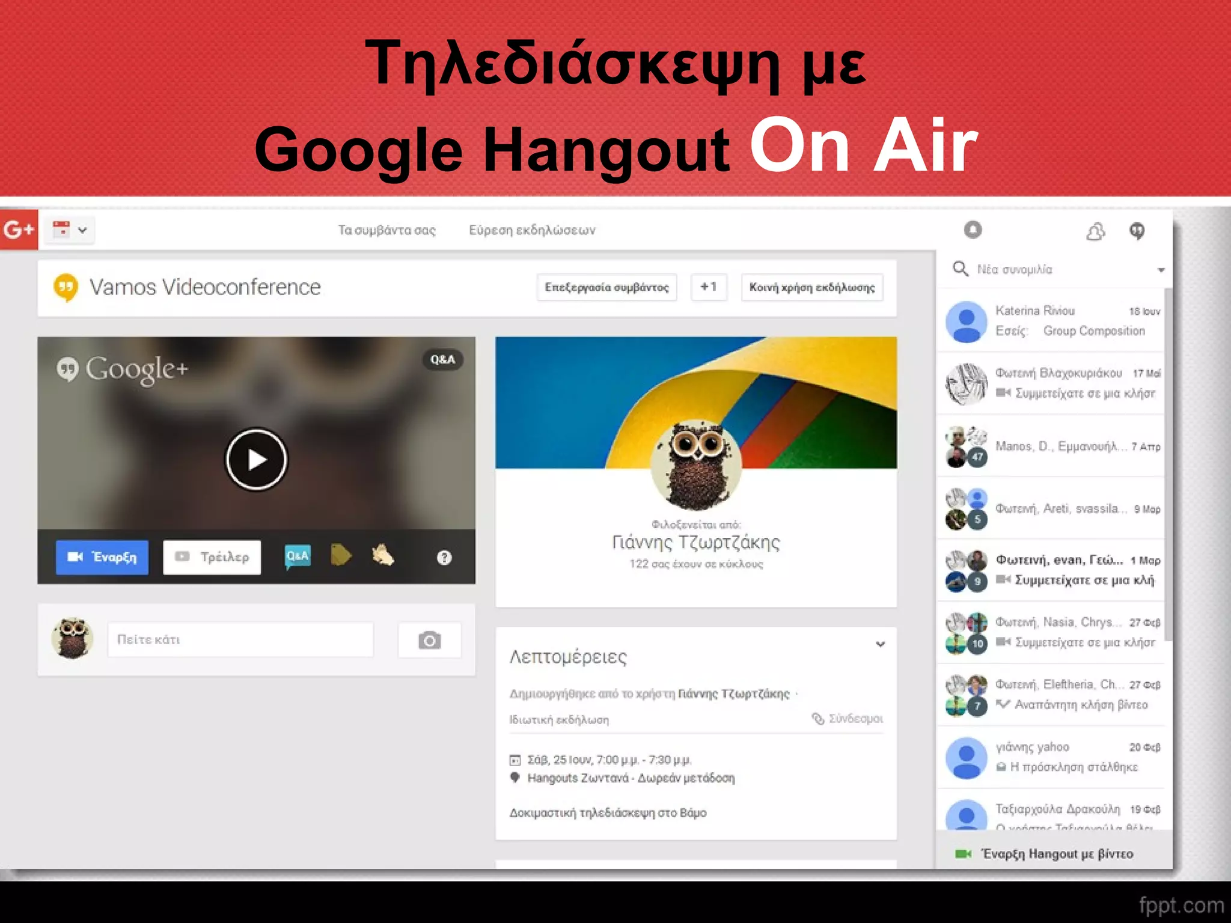Open the 'Τα συμβάντα σας' tab
The height and width of the screenshot is (923, 1231).
(x=386, y=230)
